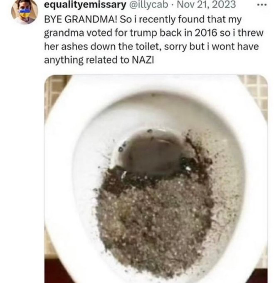
Task: Open the tweet's three-dot more options menu
Action: click(x=262, y=5)
